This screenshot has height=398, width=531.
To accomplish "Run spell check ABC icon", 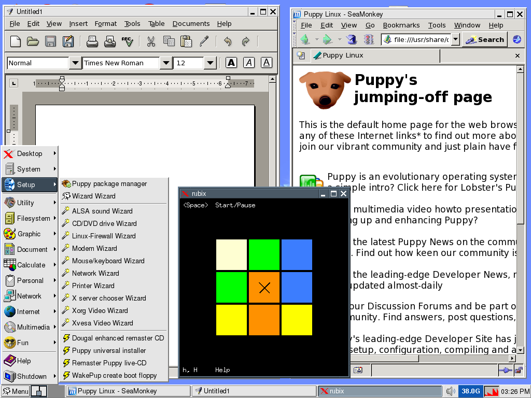I will 128,41.
